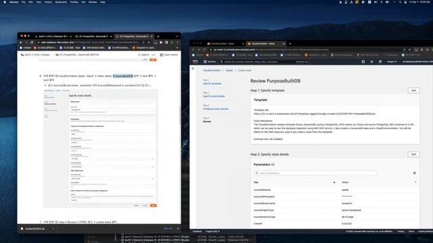The width and height of the screenshot is (433, 243).
Task: Go to Step 2 Specify stack details link
Action: [214, 96]
